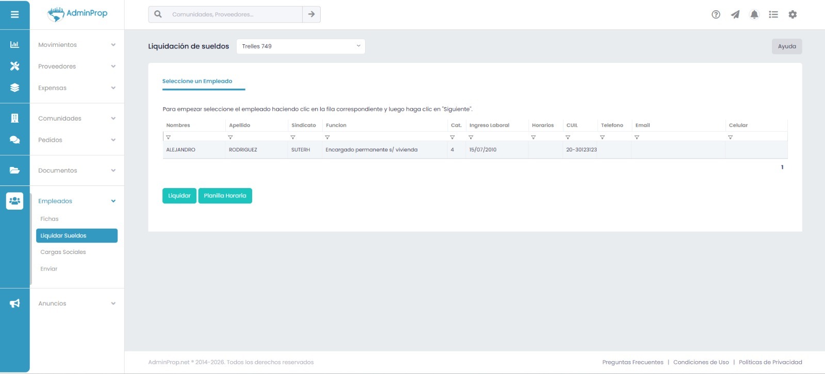Open filter icon under Nombres column

pyautogui.click(x=169, y=138)
